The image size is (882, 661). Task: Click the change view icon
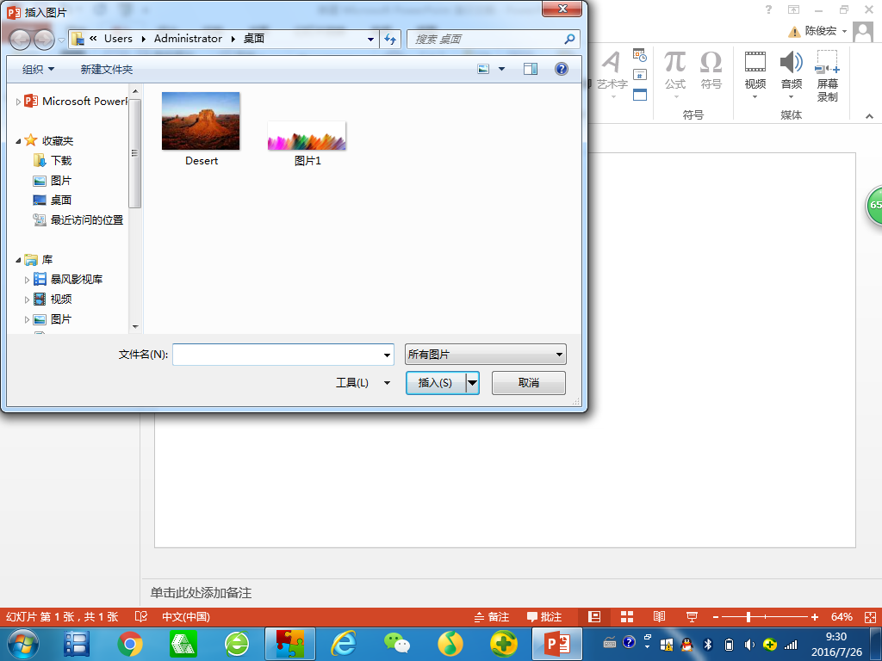tap(483, 69)
